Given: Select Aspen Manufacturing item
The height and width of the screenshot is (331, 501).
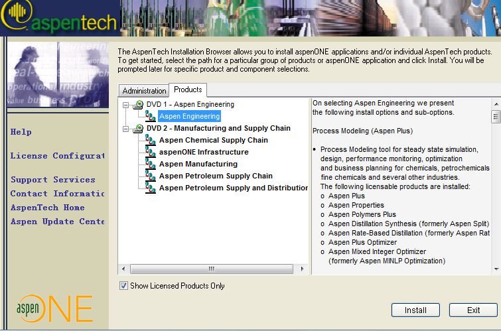Looking at the screenshot, I should (x=198, y=164).
